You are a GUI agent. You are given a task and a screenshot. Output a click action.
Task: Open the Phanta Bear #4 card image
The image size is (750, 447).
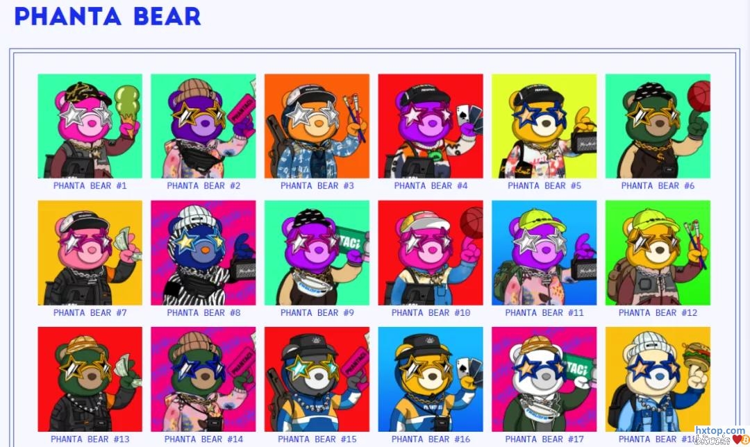pos(431,126)
